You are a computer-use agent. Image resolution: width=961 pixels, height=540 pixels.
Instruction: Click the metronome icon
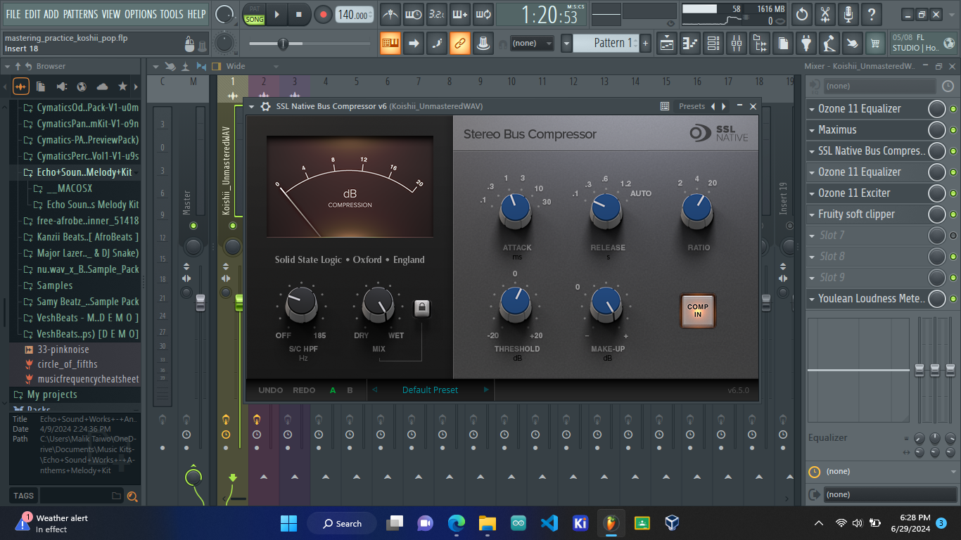[x=390, y=14]
